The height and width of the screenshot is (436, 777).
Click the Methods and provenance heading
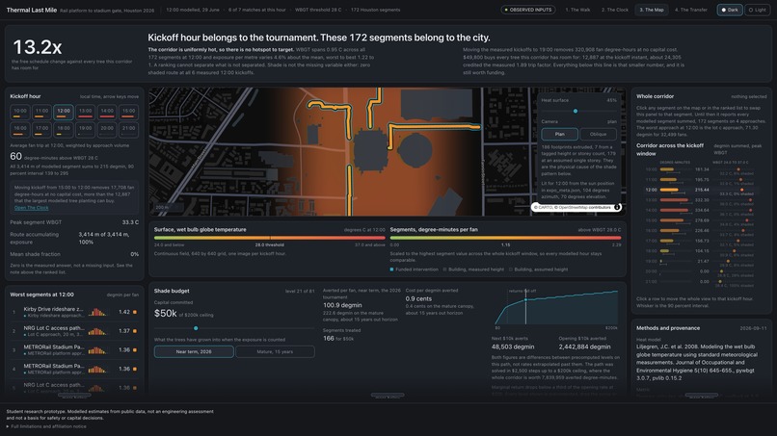coord(668,328)
